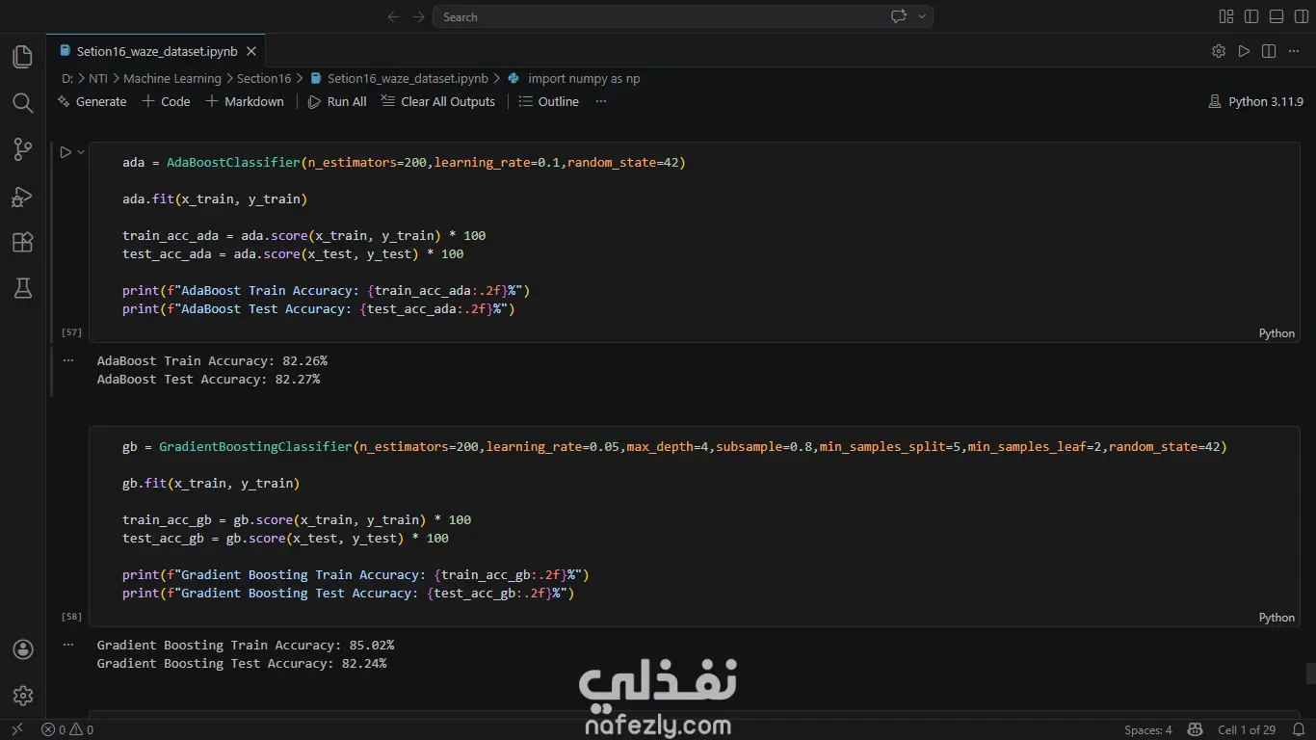The image size is (1316, 740).
Task: Toggle the primary side bar
Action: 1251,16
